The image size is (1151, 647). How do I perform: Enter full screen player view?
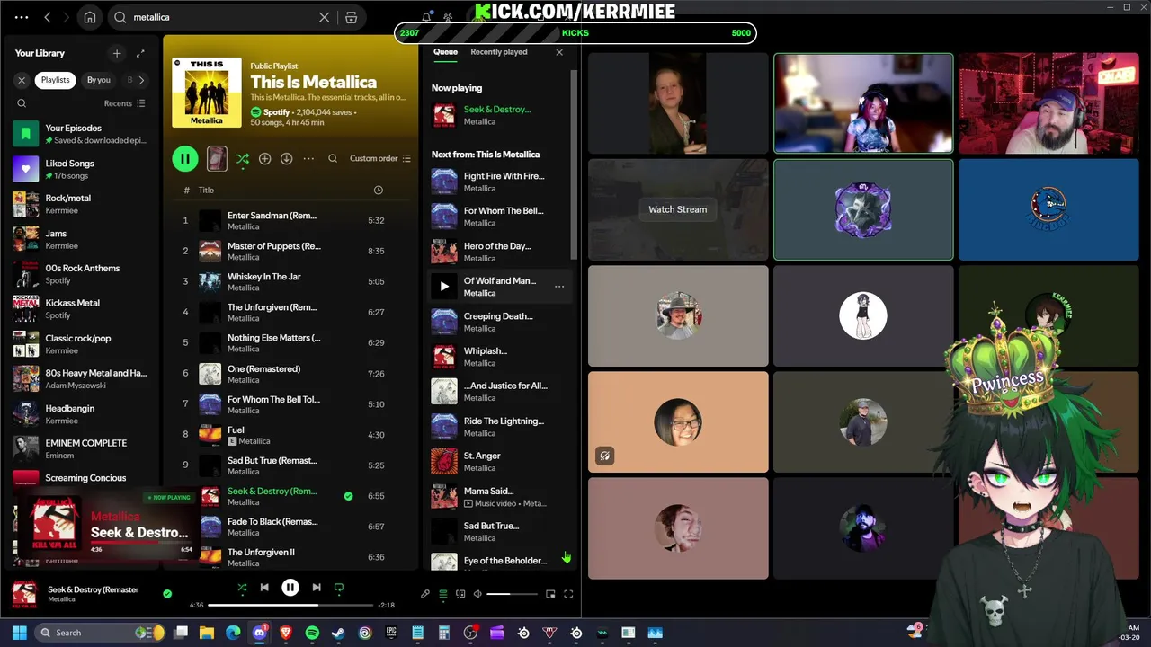coord(568,594)
